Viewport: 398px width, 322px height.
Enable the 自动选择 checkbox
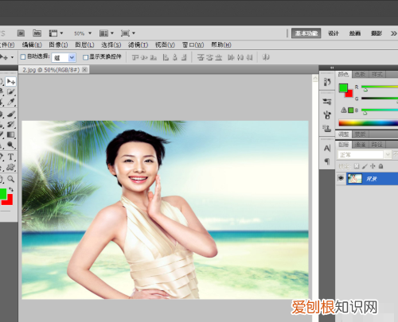tap(23, 56)
